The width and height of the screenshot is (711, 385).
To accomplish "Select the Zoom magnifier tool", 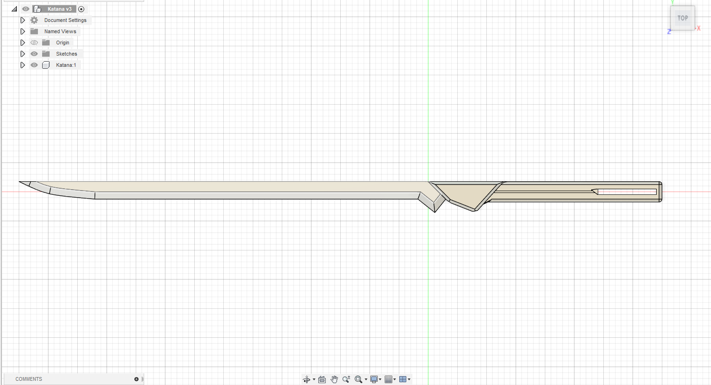I will [x=346, y=379].
